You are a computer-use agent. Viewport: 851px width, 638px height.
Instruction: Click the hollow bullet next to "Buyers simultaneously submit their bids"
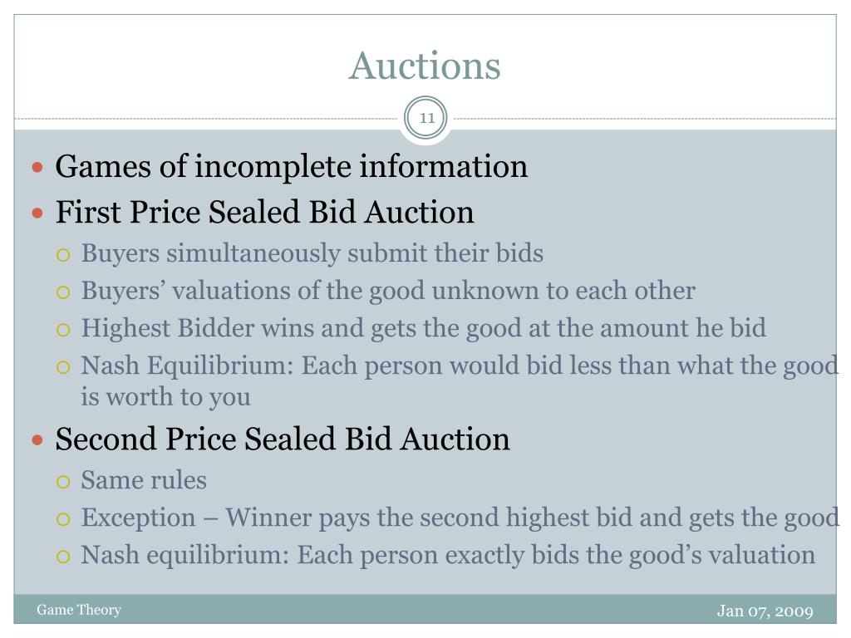coord(63,254)
